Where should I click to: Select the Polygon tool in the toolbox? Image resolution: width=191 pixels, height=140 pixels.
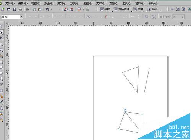(2, 73)
